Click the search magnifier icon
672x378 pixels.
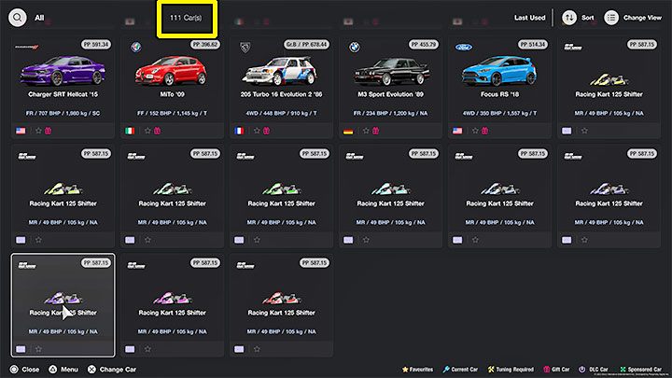(x=17, y=17)
